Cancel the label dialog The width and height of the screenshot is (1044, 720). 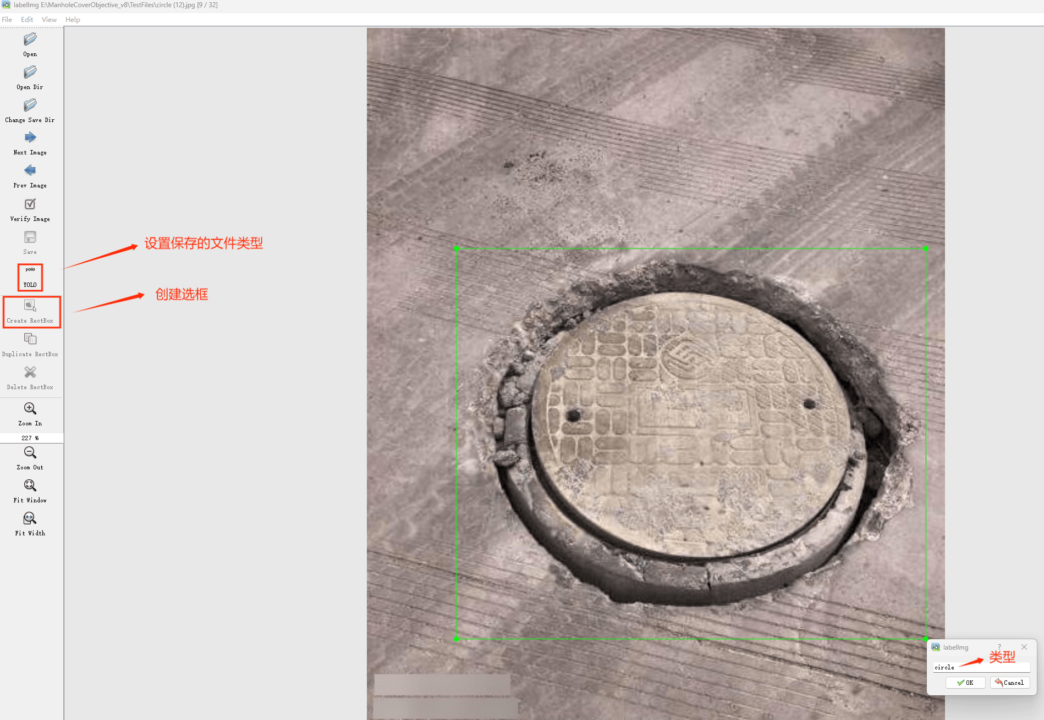click(1010, 683)
